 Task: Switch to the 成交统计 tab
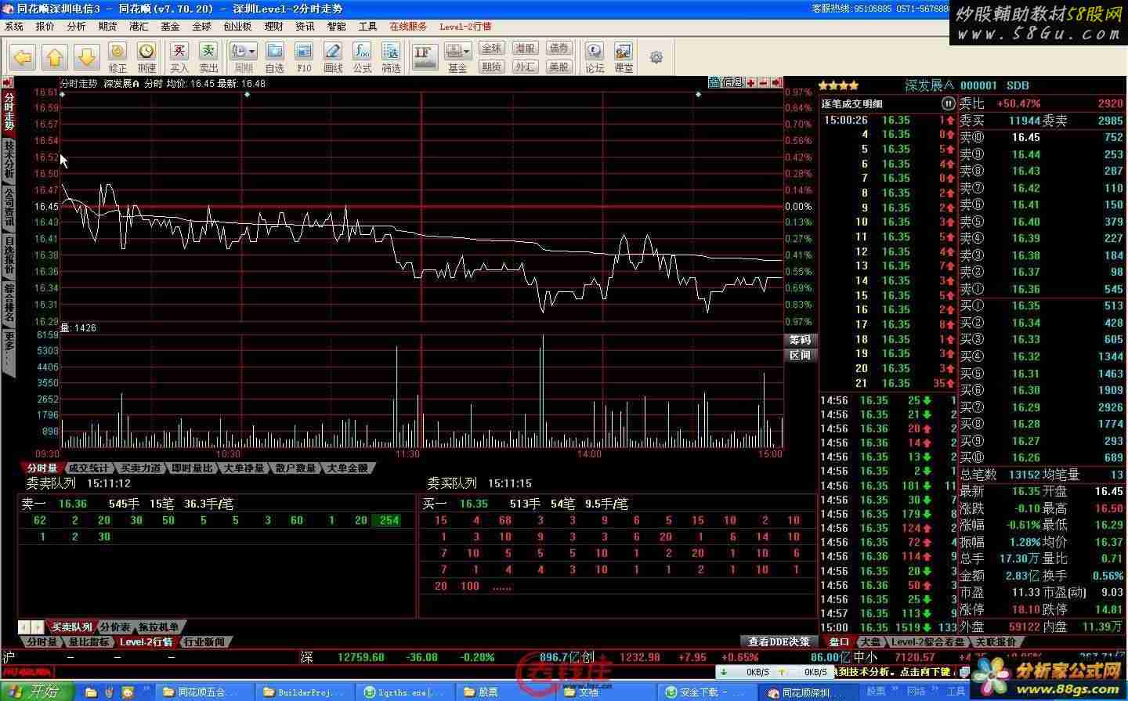[88, 468]
